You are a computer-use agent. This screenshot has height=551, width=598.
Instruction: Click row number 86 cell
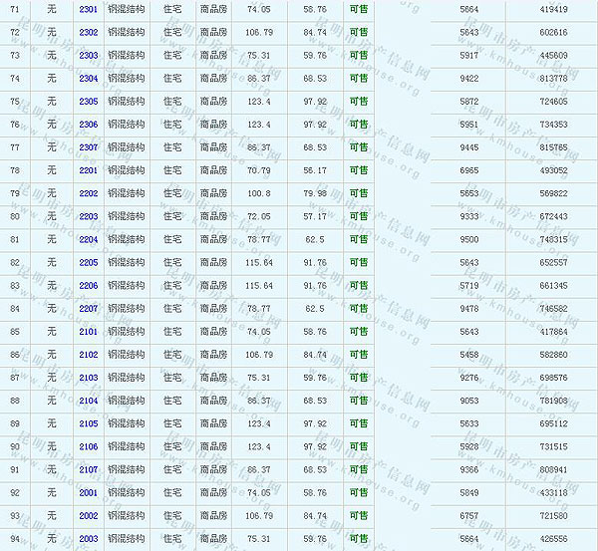(14, 355)
